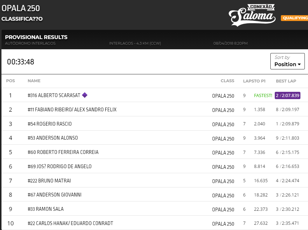Click the LAPS column header
Viewport: 308px width, 230px height.
tap(249, 81)
